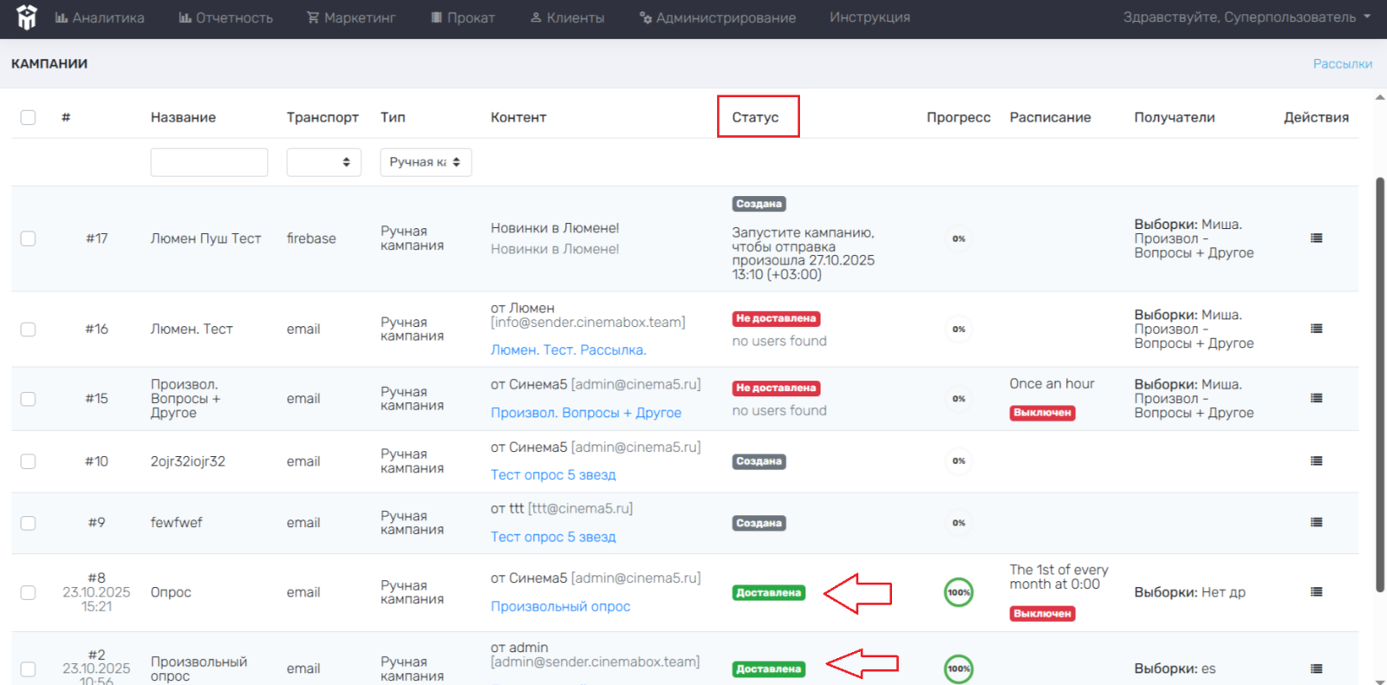Open the Произвольный опрос content link
This screenshot has height=685, width=1387.
(x=560, y=607)
